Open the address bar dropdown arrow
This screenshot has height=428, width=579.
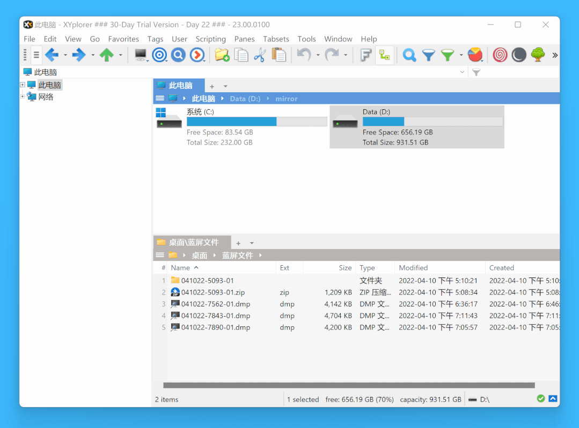pos(462,72)
